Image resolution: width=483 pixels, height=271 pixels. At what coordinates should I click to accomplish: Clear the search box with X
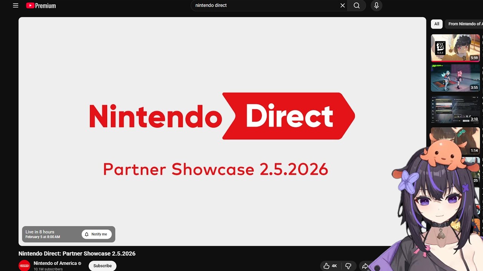[343, 6]
